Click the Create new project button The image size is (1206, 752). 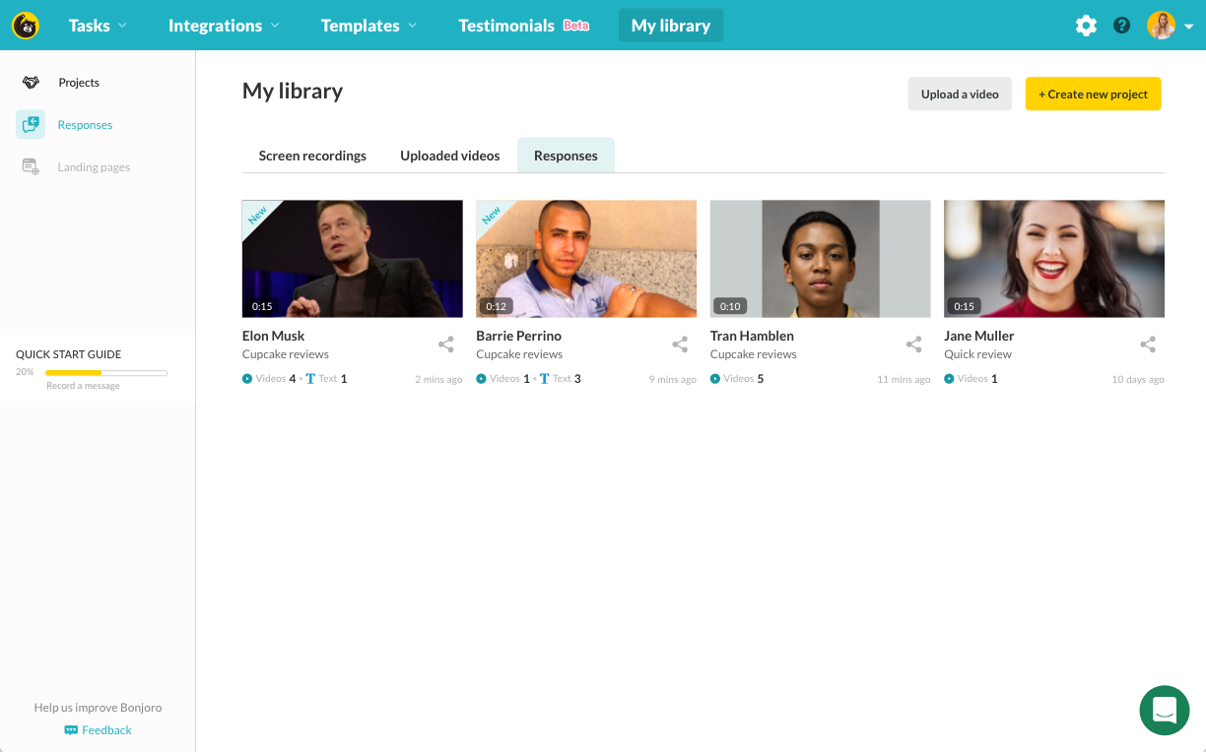[1094, 94]
